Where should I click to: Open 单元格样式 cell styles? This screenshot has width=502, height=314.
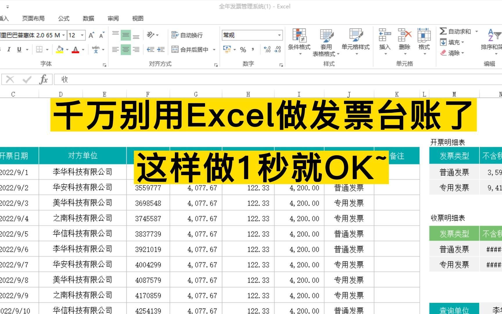(356, 42)
